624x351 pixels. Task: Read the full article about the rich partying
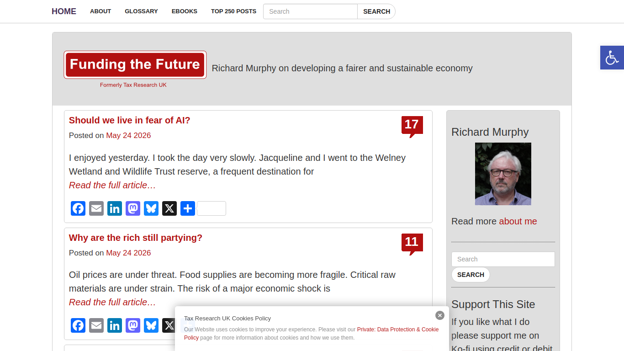[x=112, y=302]
